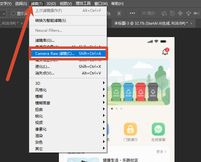Open the 滤镜(T) menu

tap(37, 4)
